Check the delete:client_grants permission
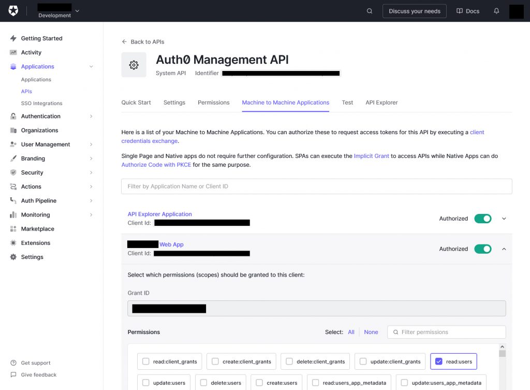 pyautogui.click(x=289, y=361)
